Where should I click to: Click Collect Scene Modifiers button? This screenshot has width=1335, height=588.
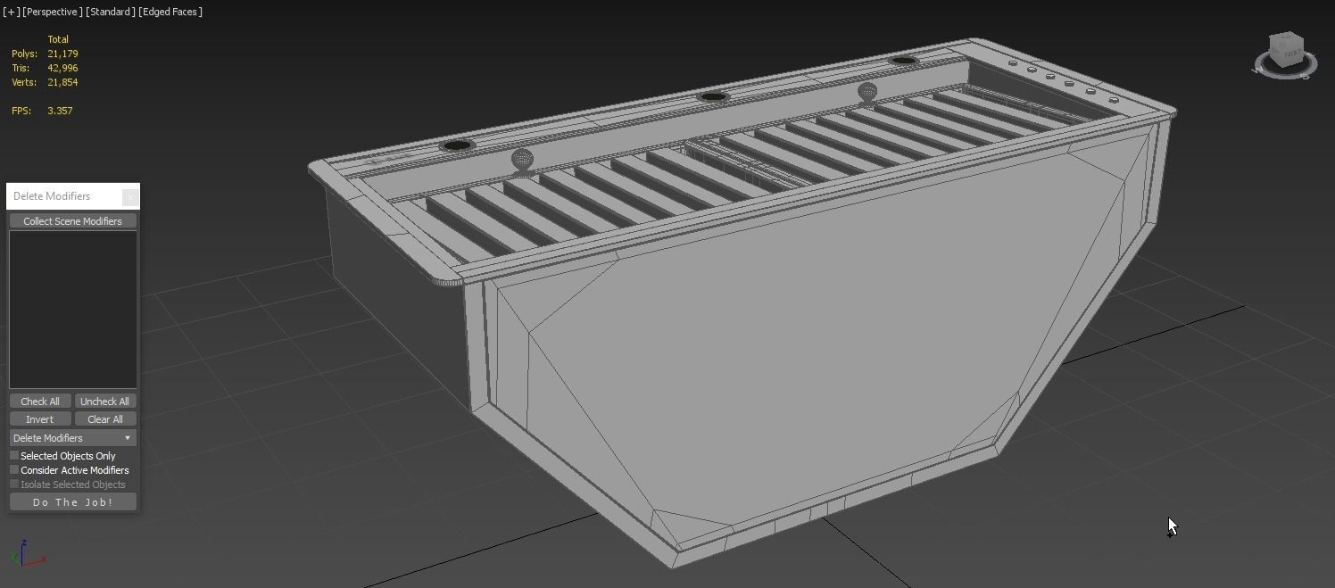pyautogui.click(x=73, y=221)
